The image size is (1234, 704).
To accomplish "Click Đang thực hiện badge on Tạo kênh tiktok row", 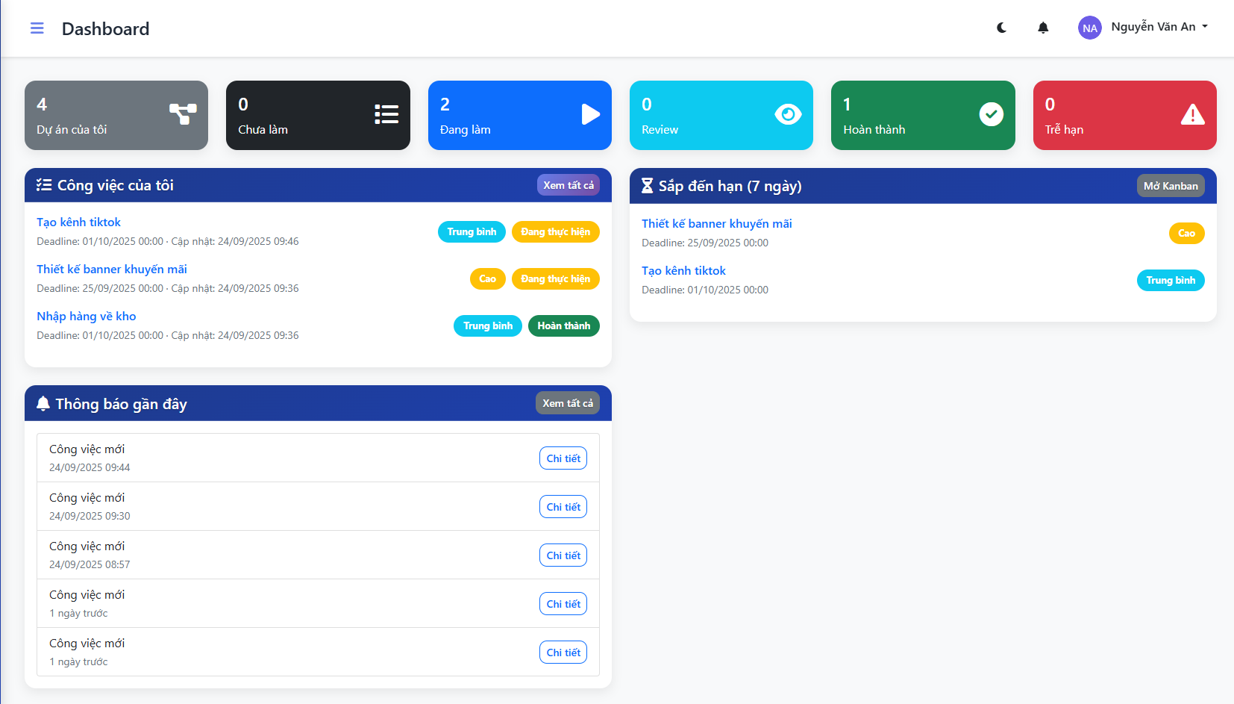I will (556, 231).
